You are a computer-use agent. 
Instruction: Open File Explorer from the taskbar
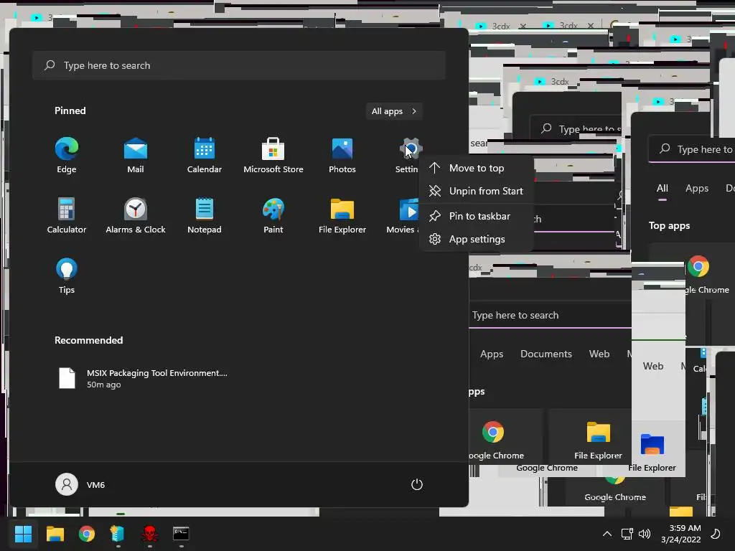coord(55,534)
